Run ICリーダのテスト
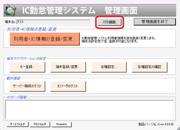Screen dimensions: 180x130 tap(68, 86)
